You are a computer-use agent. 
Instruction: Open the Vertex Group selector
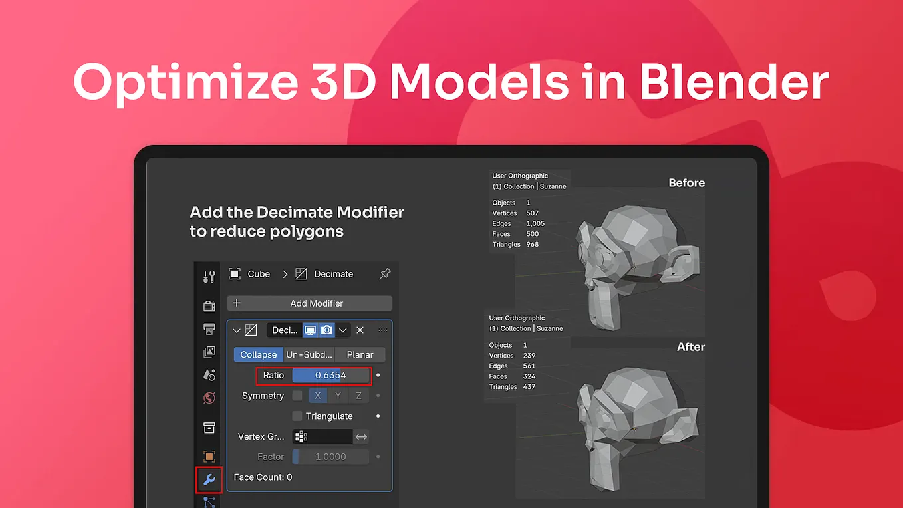(322, 436)
